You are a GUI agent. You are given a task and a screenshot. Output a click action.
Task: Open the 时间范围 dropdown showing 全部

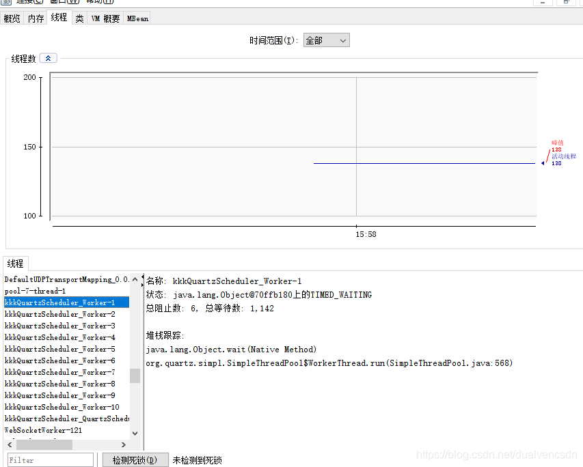(327, 40)
